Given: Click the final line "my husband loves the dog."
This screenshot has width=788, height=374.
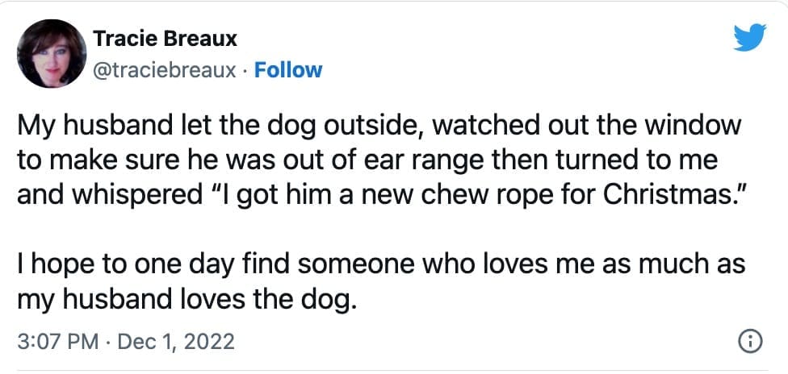Looking at the screenshot, I should click(x=186, y=298).
